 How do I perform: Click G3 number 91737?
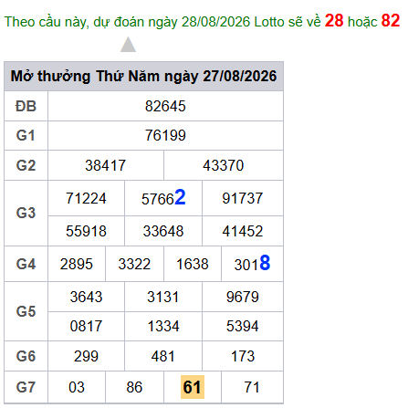click(243, 198)
